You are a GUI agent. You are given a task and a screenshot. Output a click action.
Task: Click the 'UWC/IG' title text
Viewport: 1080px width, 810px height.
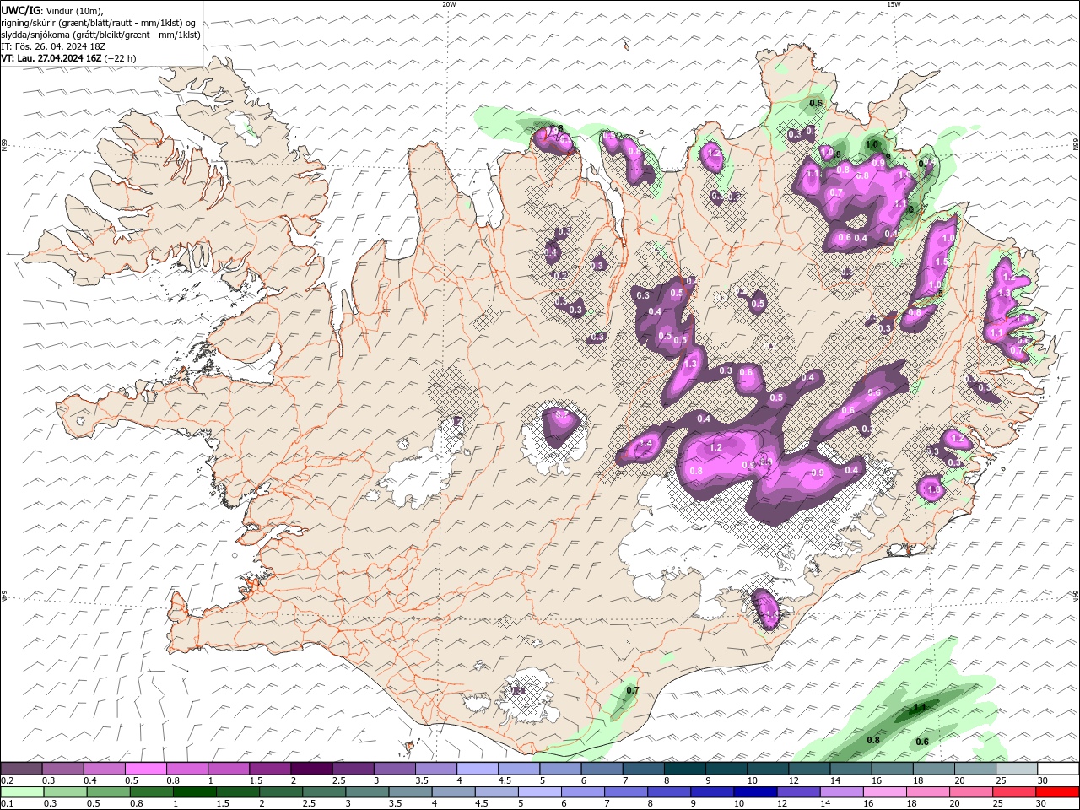(21, 10)
